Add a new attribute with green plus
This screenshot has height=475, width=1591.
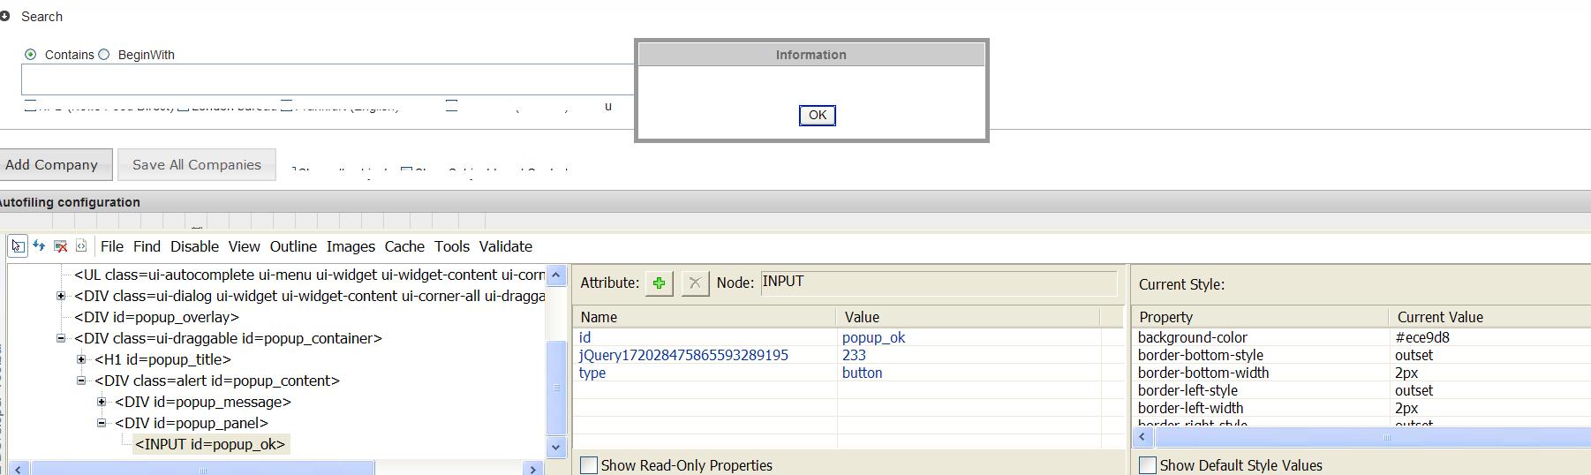pos(659,283)
